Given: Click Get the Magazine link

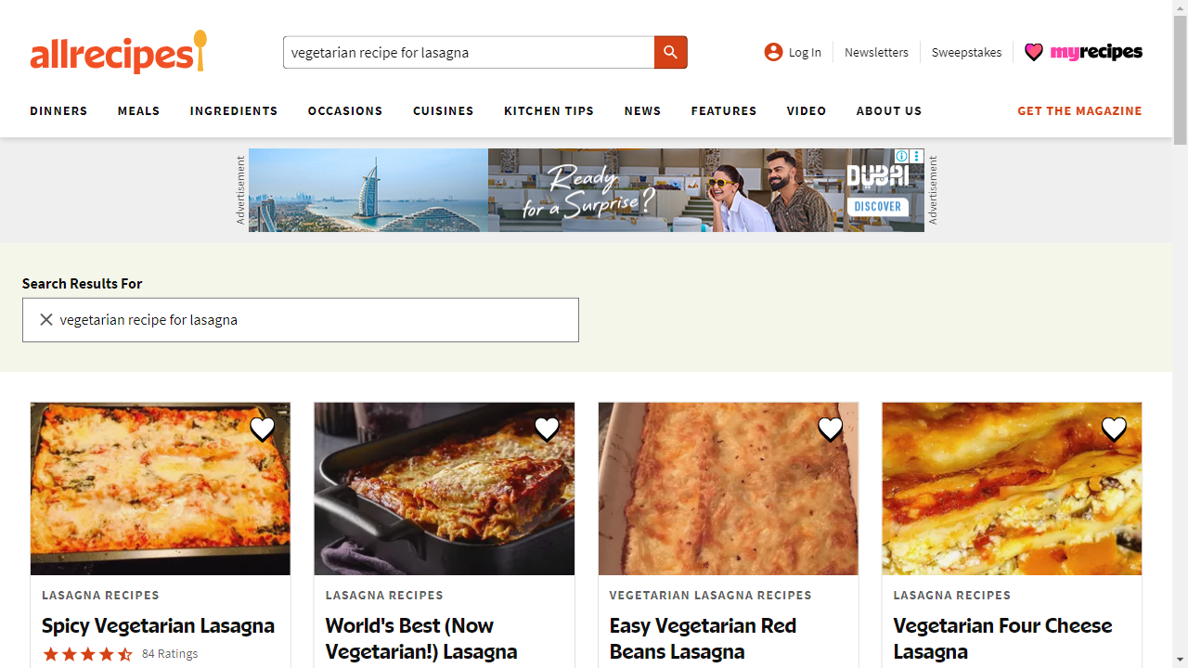Looking at the screenshot, I should (1079, 111).
